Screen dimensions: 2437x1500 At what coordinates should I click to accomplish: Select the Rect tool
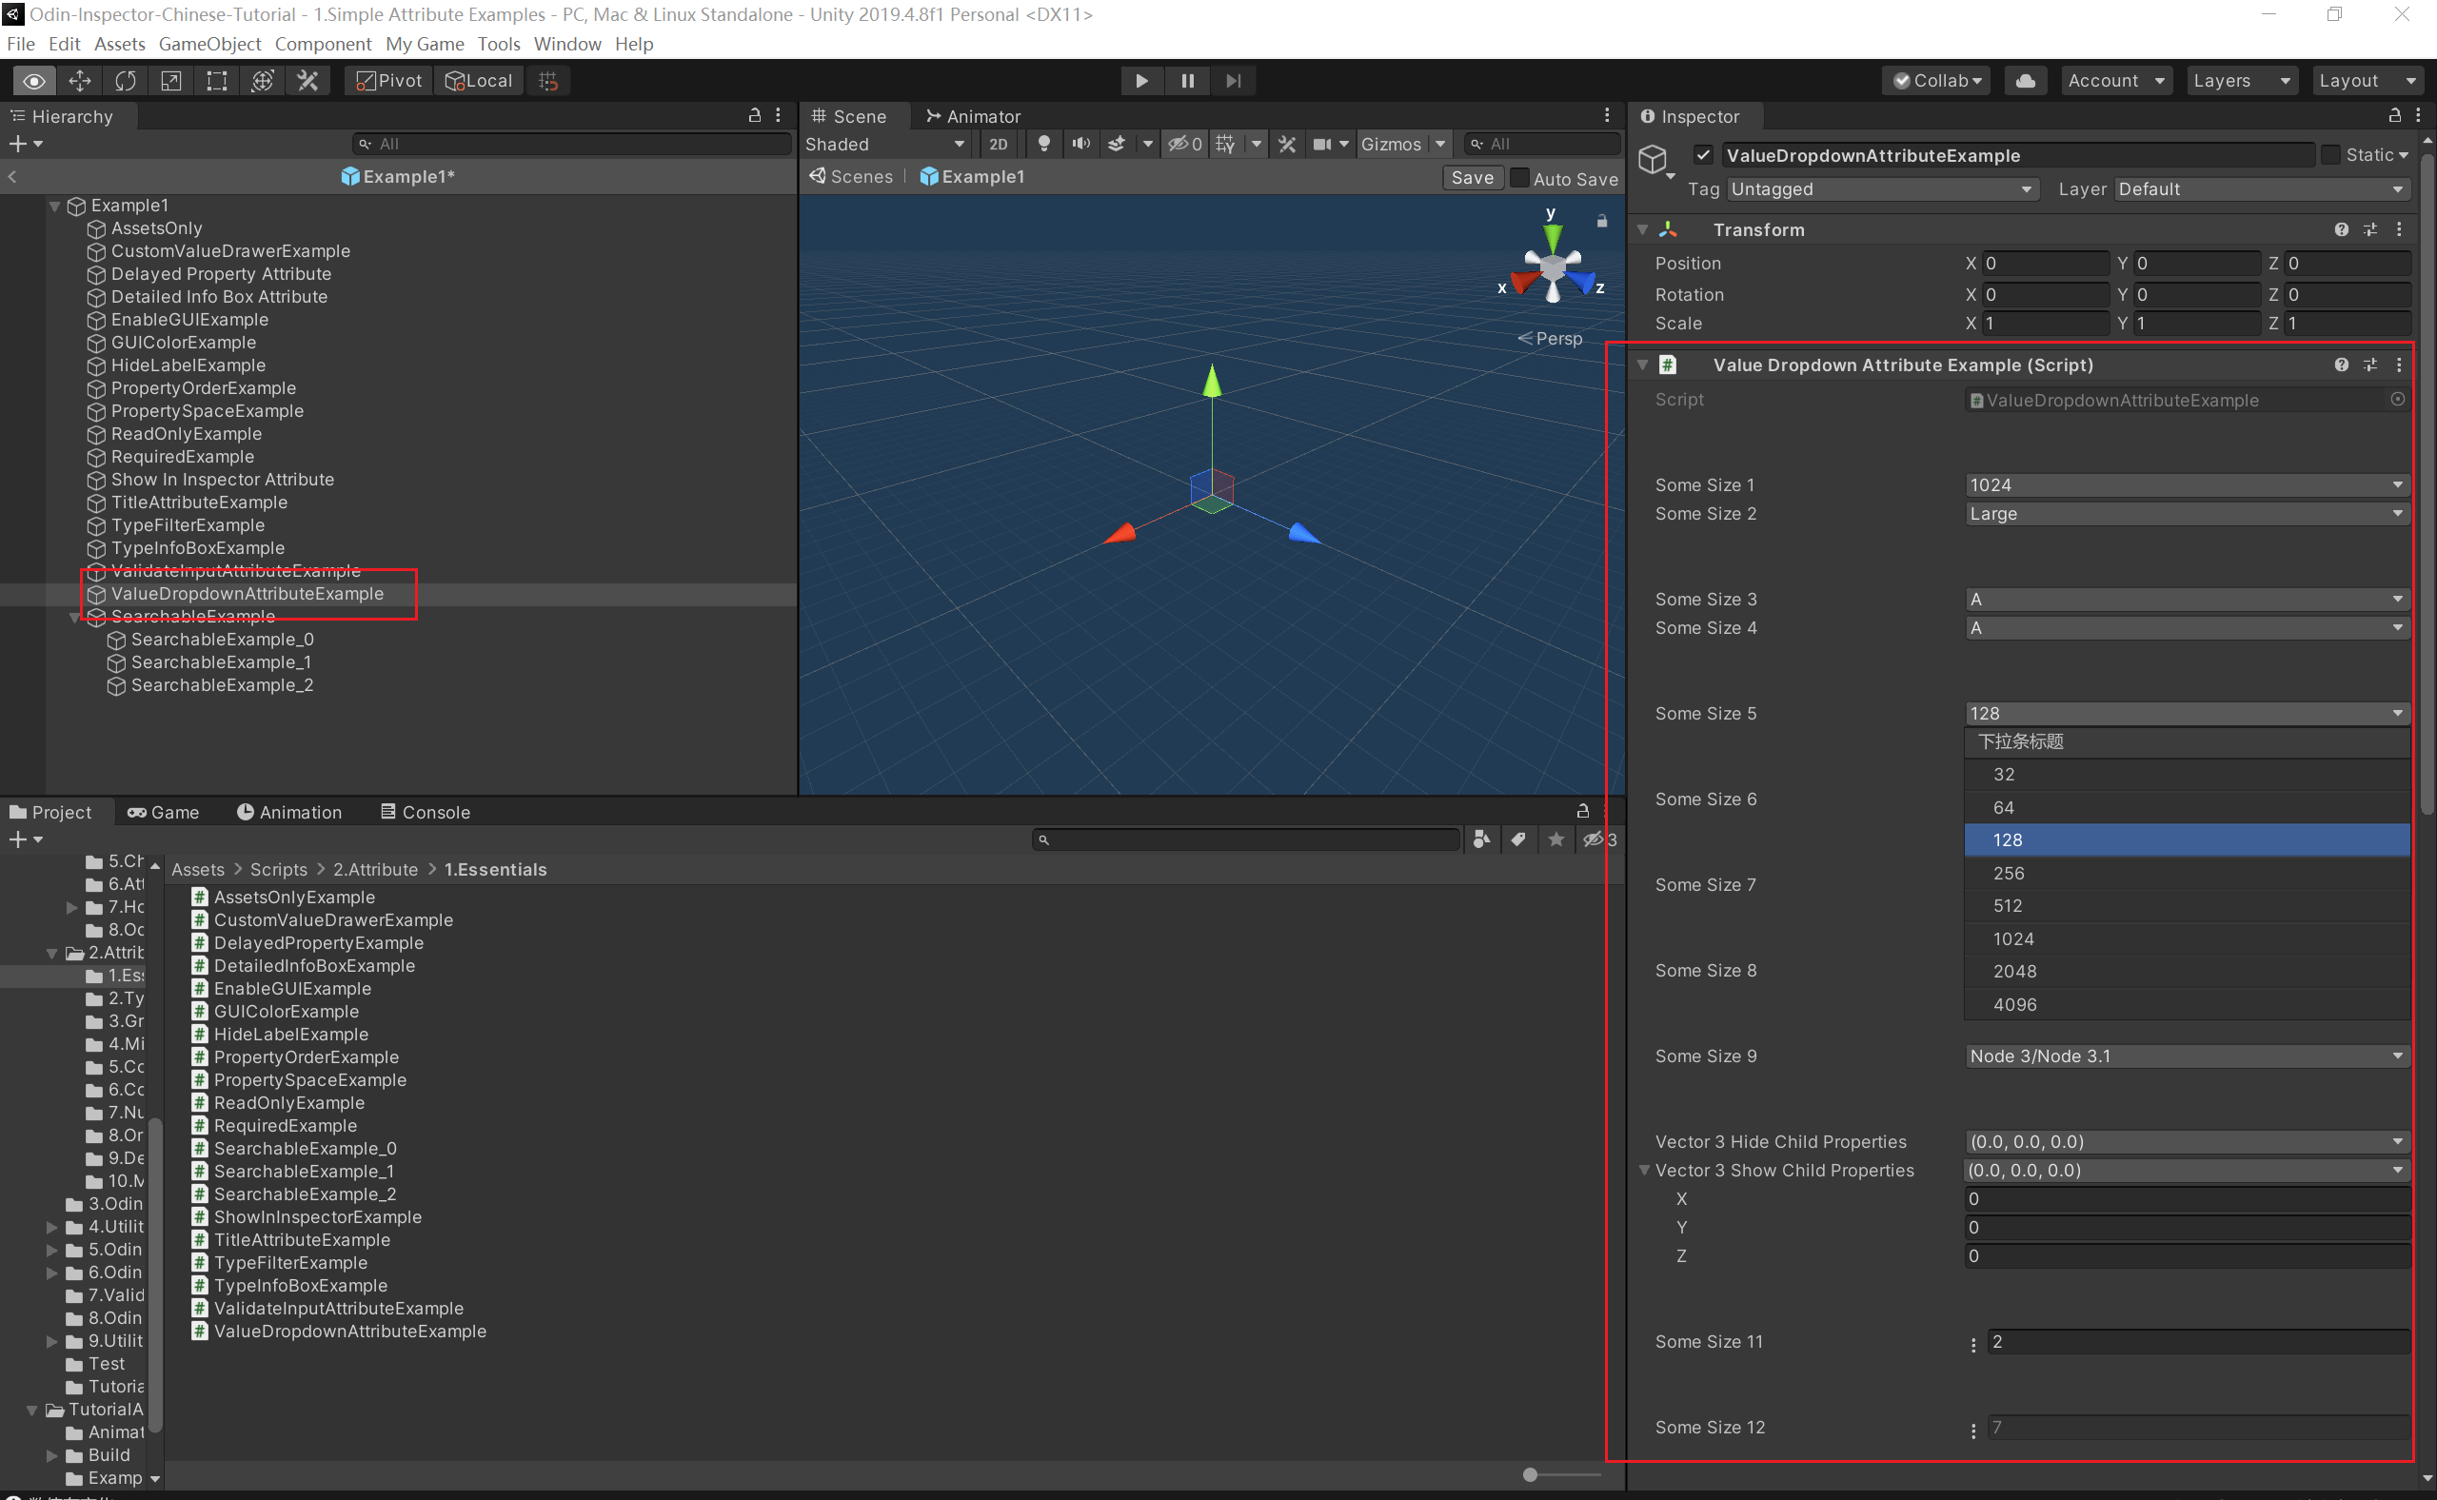pos(216,80)
